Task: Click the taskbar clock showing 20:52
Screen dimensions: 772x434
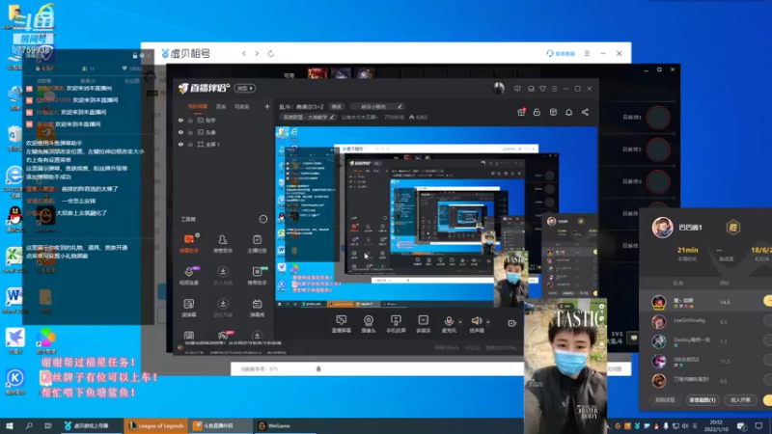Action: pyautogui.click(x=716, y=425)
